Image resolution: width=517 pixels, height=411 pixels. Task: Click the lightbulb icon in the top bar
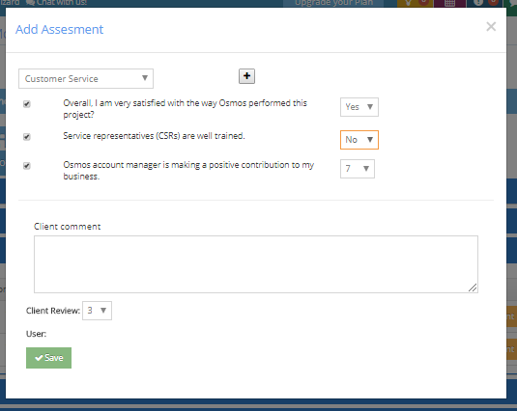[408, 3]
